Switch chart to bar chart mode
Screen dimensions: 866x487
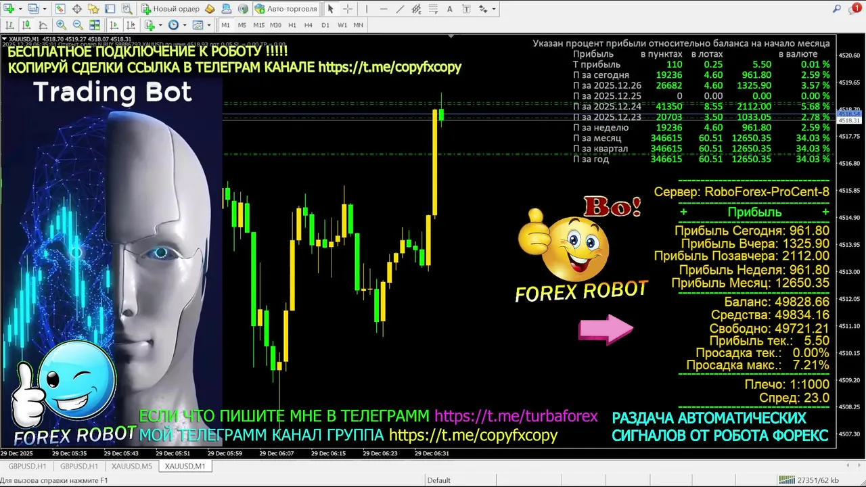[x=9, y=25]
